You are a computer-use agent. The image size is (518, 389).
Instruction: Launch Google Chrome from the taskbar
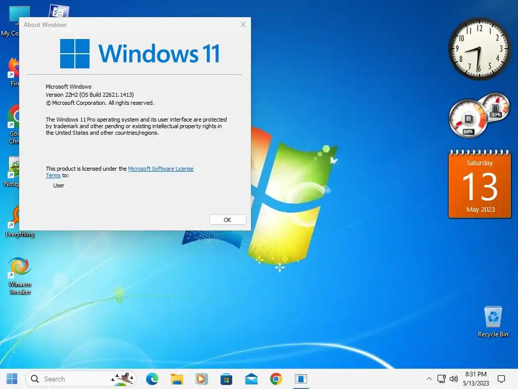tap(276, 379)
